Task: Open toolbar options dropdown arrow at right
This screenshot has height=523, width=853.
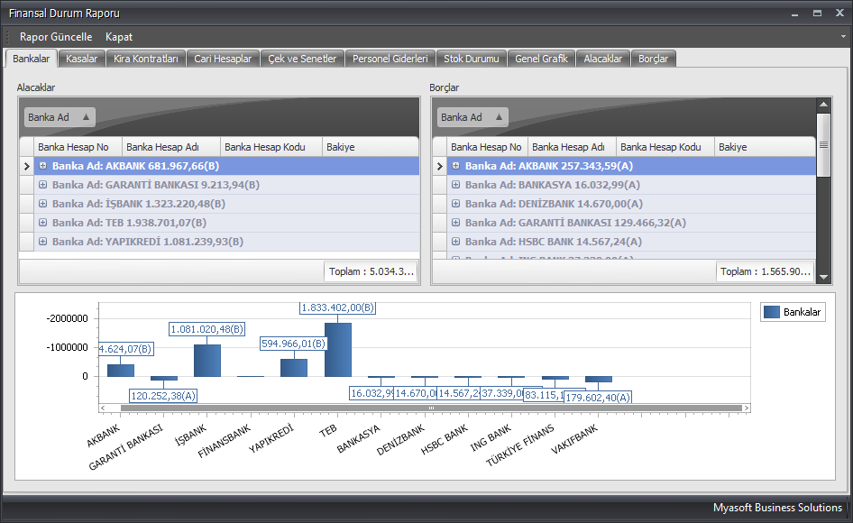Action: pyautogui.click(x=843, y=37)
